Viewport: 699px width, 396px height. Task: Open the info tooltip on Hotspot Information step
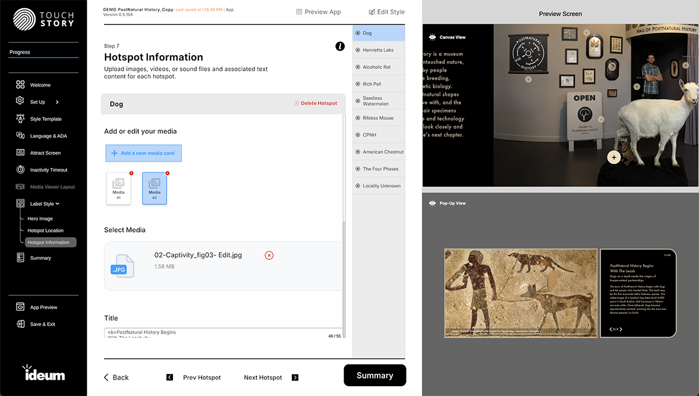click(x=340, y=46)
